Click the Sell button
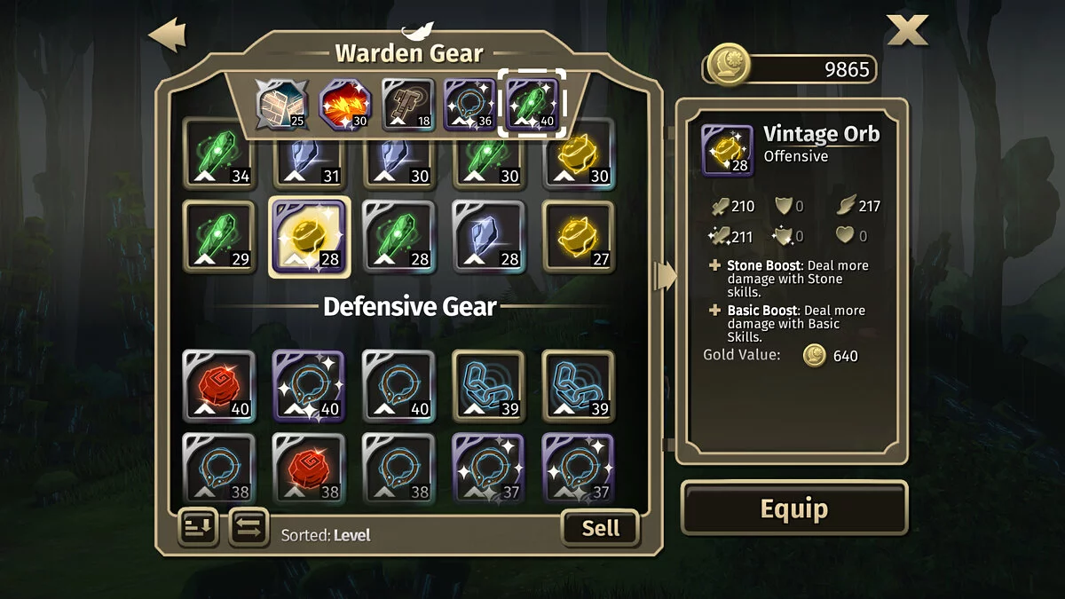The image size is (1065, 599). pyautogui.click(x=601, y=528)
